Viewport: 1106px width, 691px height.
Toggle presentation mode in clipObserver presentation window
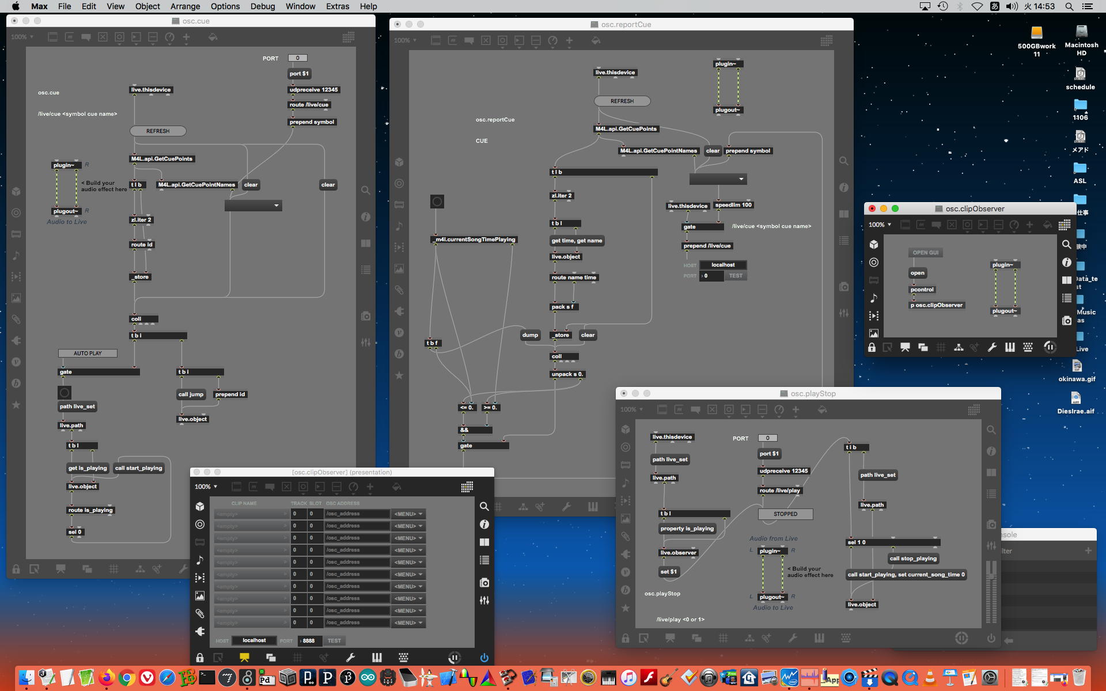[244, 657]
